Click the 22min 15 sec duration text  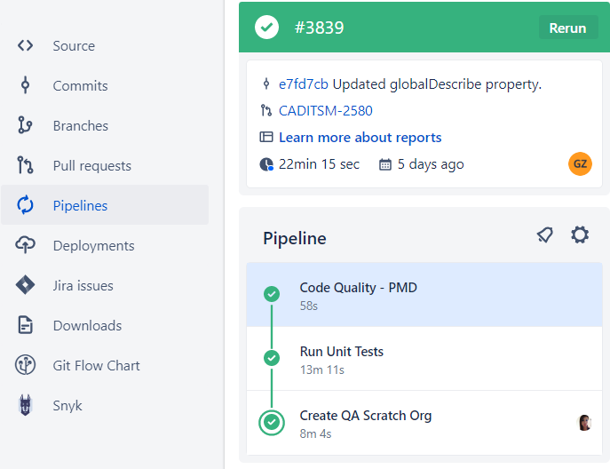click(x=319, y=164)
